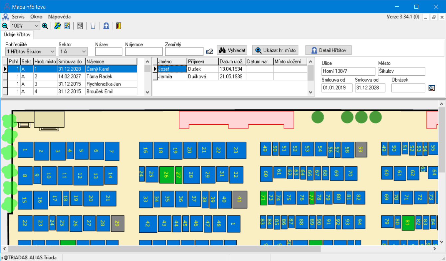Viewport: 446px width, 261px height.
Task: Click the zoom out magnifier icon
Action: coord(5,26)
